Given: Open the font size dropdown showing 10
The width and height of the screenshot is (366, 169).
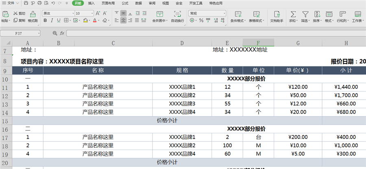Looking at the screenshot, I should click(x=85, y=13).
